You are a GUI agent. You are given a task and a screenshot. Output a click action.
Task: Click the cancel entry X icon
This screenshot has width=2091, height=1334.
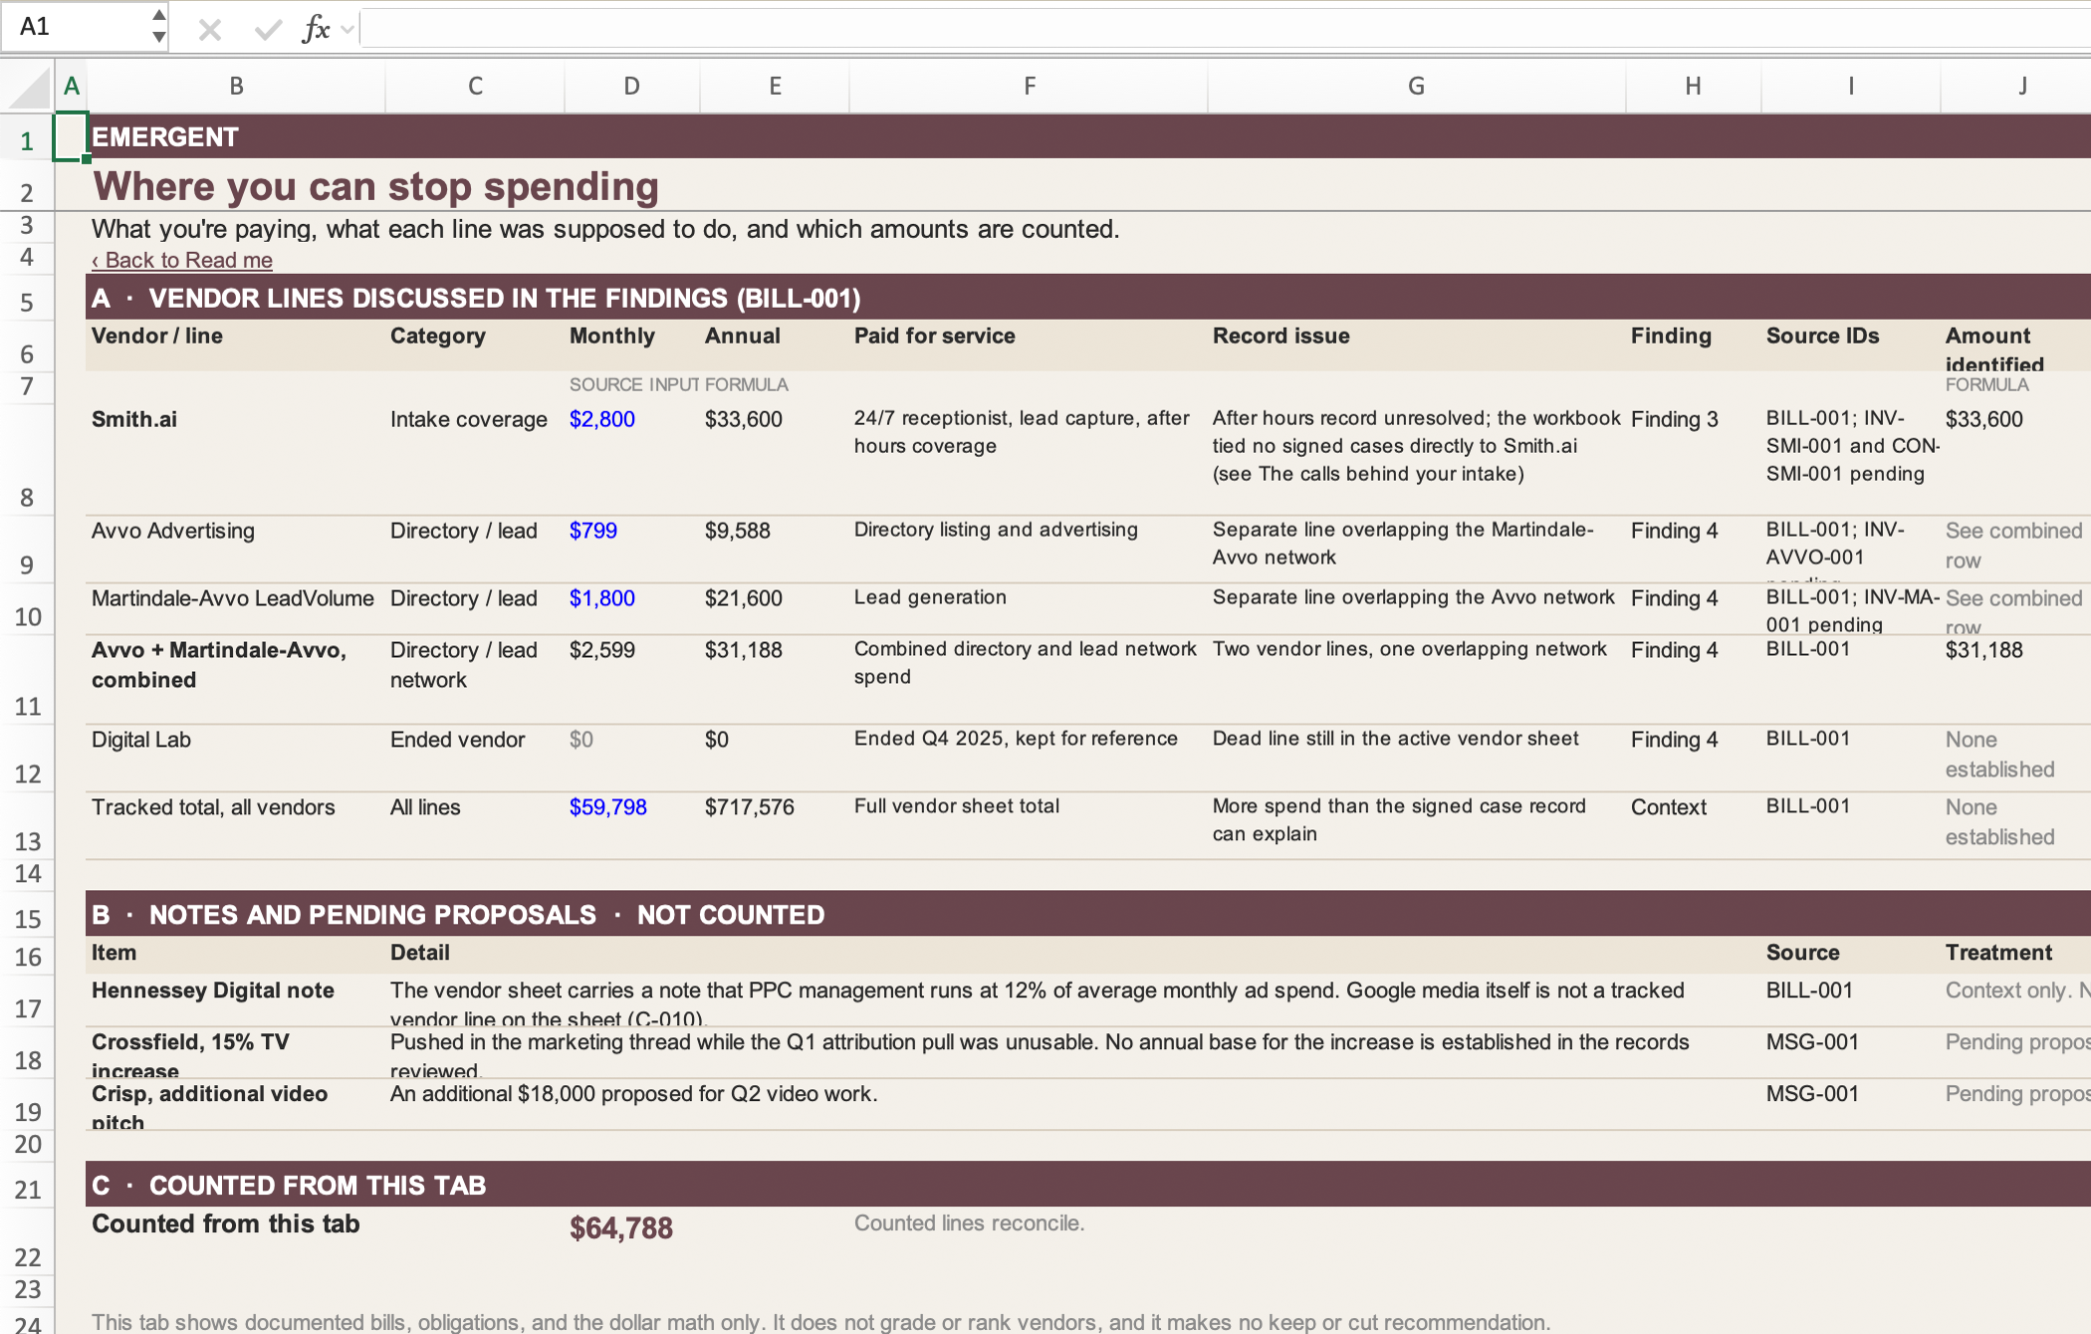point(209,30)
